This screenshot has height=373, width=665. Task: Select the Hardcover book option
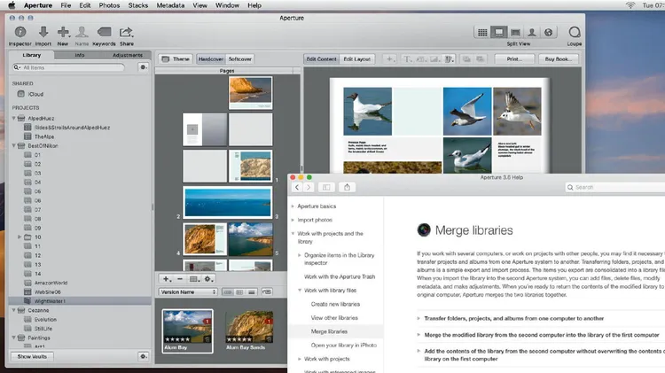pos(210,58)
